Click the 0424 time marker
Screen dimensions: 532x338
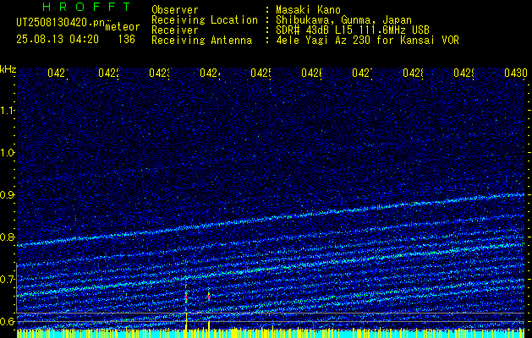pyautogui.click(x=210, y=74)
